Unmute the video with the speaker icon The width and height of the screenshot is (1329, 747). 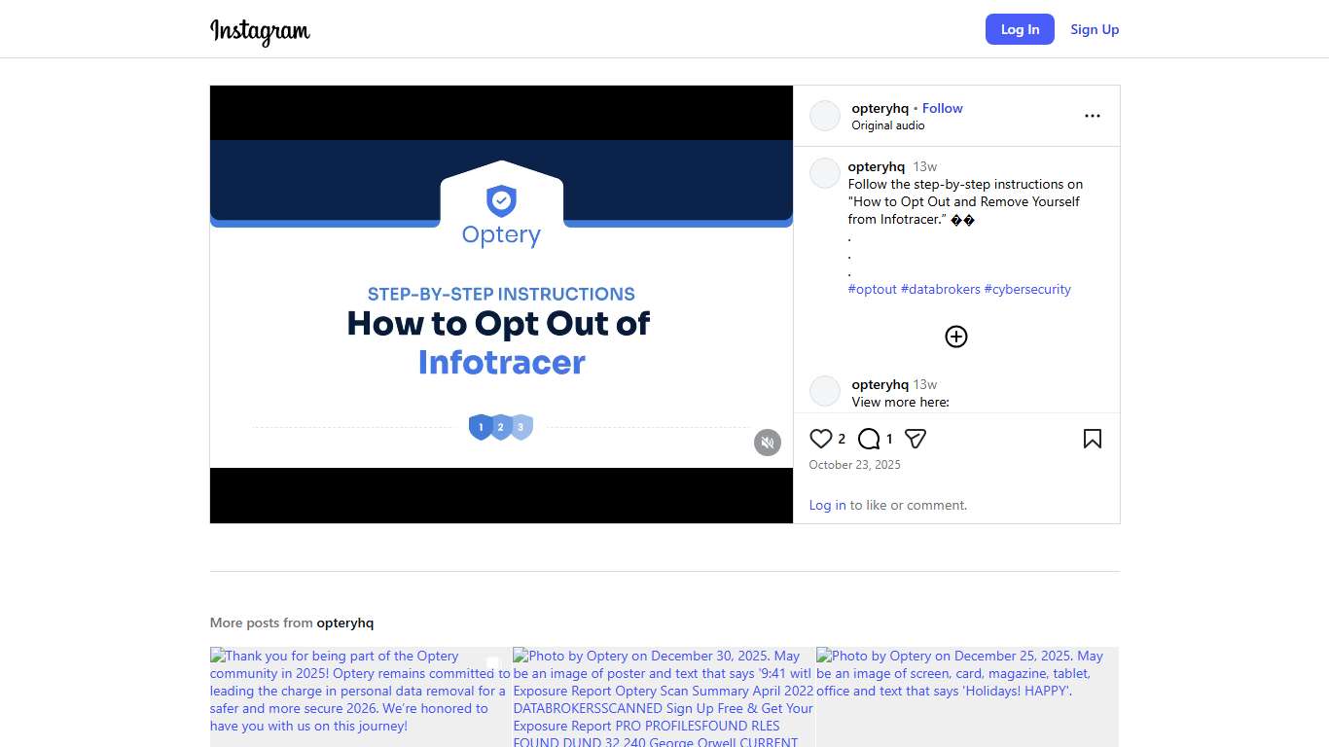click(x=768, y=443)
